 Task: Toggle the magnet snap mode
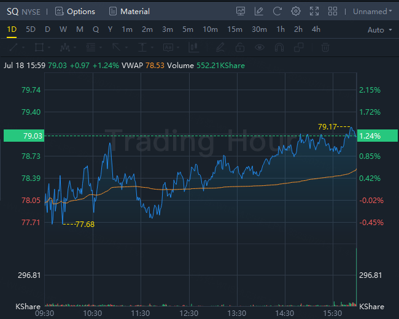280,47
